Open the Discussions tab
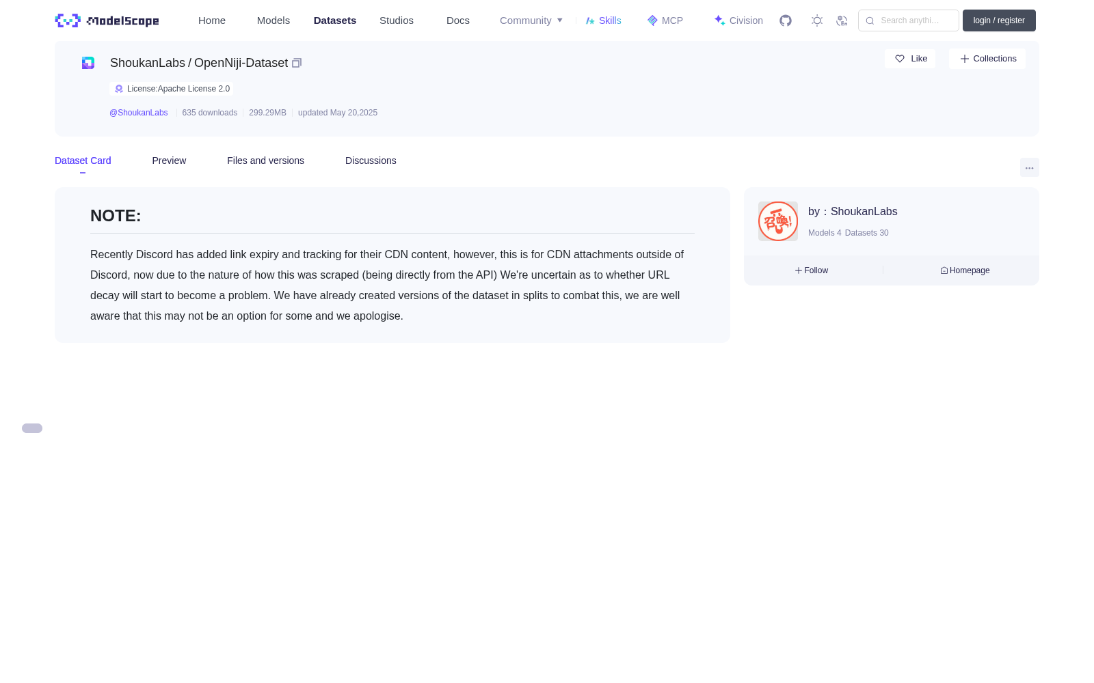Image resolution: width=1094 pixels, height=683 pixels. [x=371, y=161]
